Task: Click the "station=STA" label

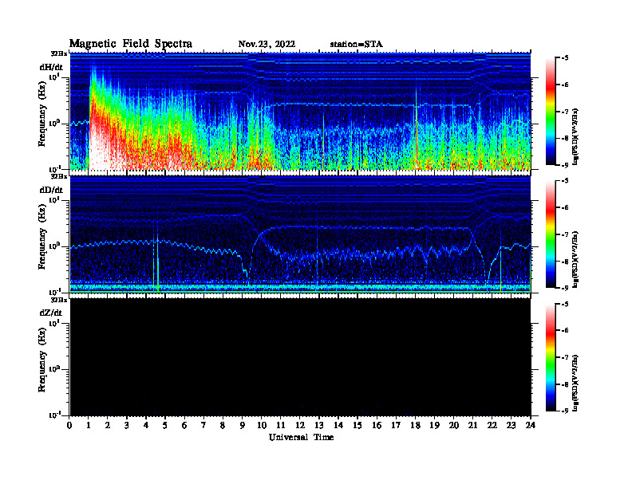Action: (357, 45)
